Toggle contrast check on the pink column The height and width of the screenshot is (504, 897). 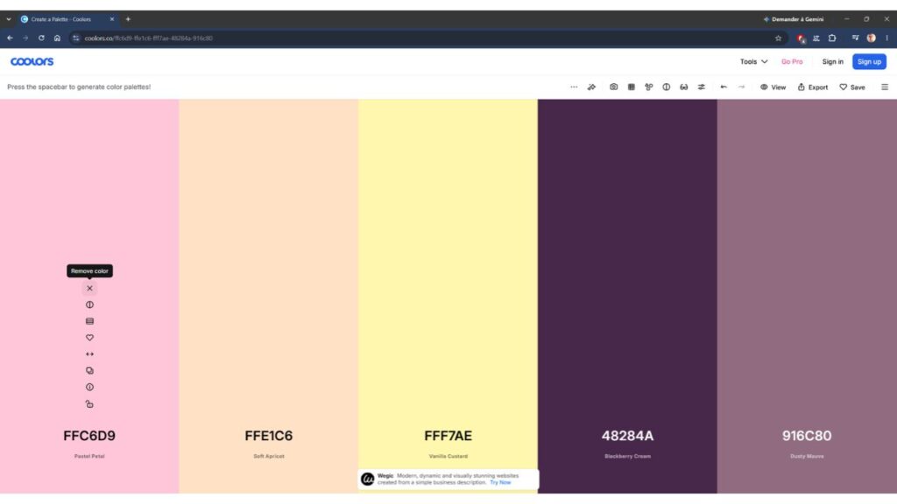click(90, 304)
